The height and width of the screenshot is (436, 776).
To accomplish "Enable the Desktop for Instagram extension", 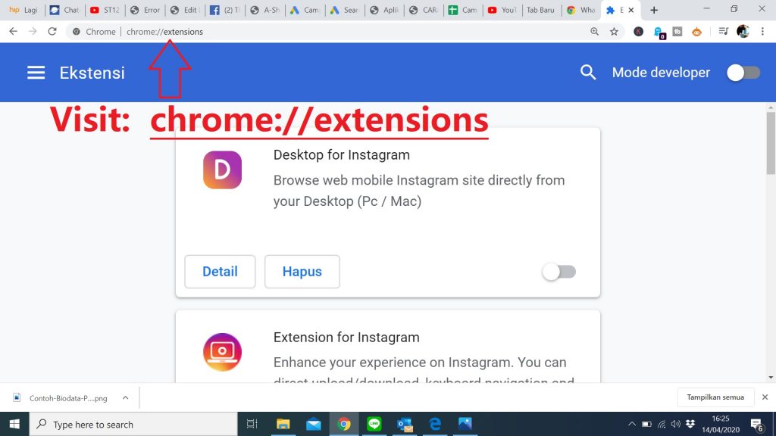I will [x=559, y=272].
